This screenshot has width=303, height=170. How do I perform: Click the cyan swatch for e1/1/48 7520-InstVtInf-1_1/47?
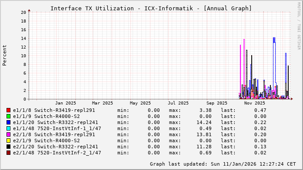coord(8,128)
